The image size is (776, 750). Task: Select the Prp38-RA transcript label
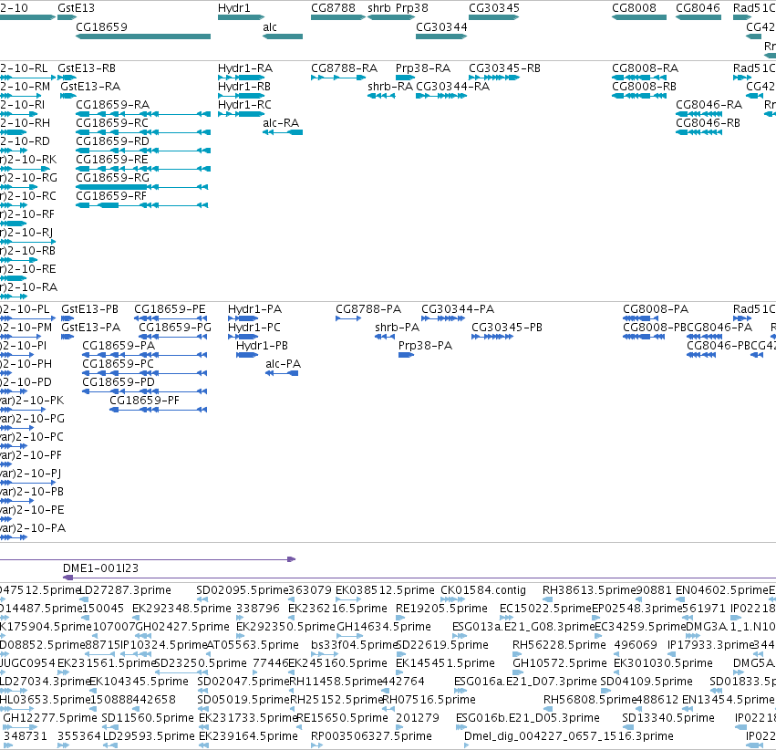pyautogui.click(x=422, y=68)
